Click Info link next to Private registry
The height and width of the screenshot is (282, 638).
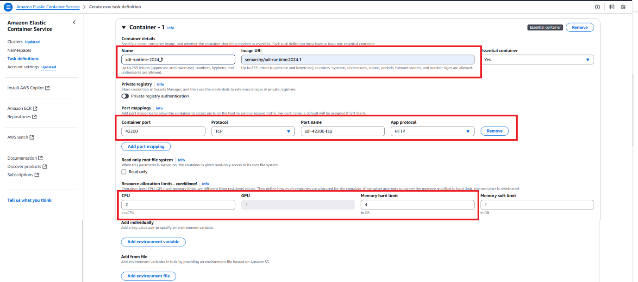161,84
